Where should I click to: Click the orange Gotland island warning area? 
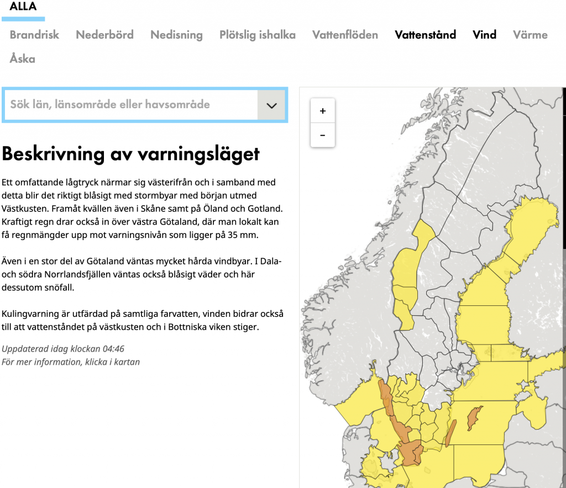(475, 418)
